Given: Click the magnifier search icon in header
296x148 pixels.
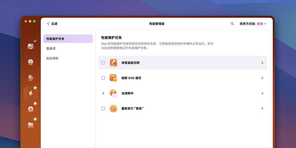Looking at the screenshot, I should pos(232,24).
